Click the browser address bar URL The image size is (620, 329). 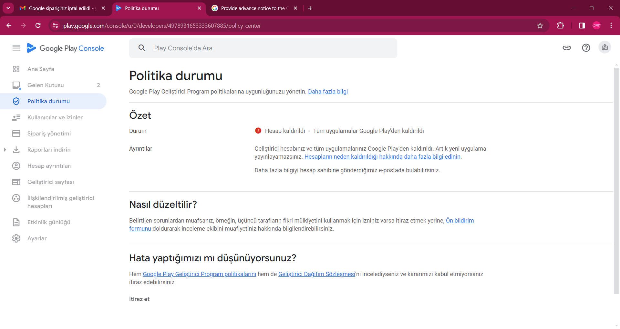click(x=162, y=25)
